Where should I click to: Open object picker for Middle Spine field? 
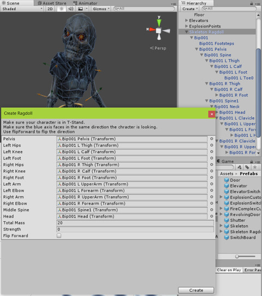pyautogui.click(x=212, y=210)
